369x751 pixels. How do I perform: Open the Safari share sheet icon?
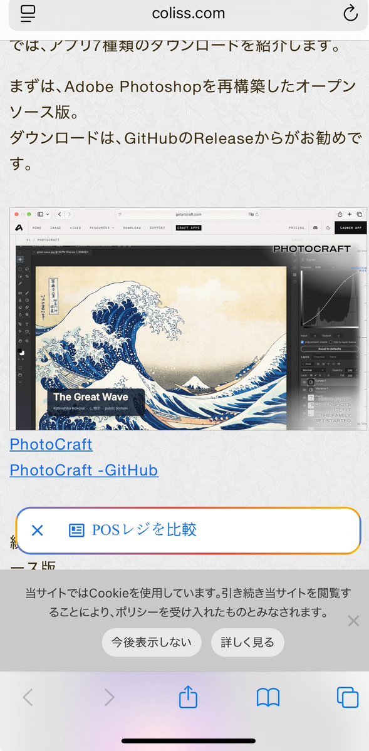[189, 697]
